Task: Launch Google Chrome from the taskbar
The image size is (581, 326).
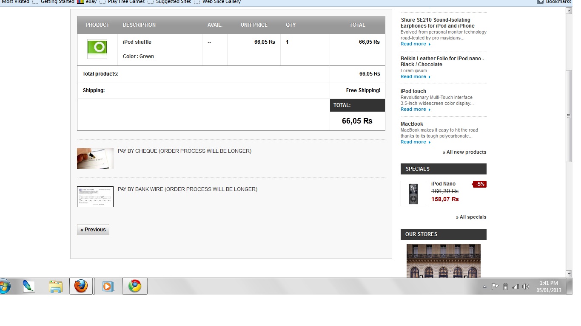Action: (135, 286)
